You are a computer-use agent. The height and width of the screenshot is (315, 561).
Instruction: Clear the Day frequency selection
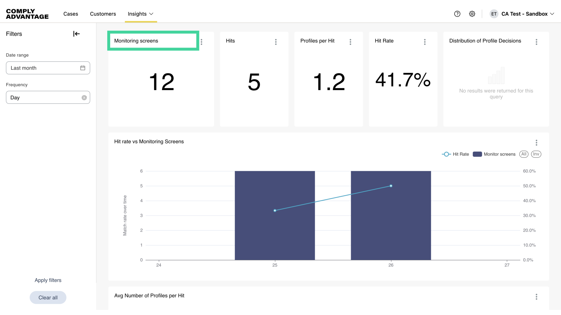(84, 97)
